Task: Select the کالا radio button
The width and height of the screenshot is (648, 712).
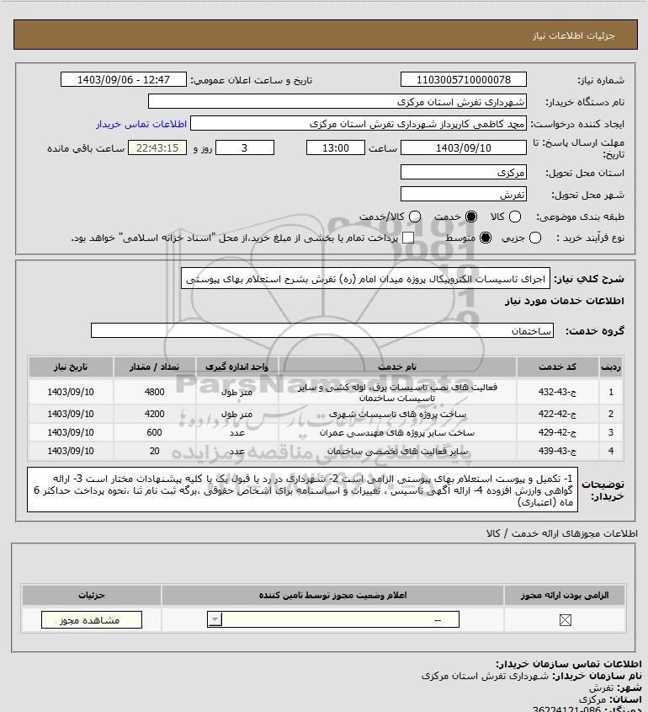Action: tap(515, 217)
